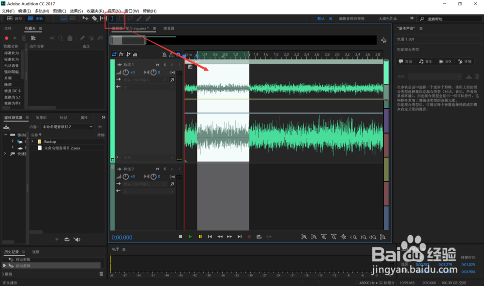
Task: Click 轨道 1 pan knob
Action: [153, 73]
